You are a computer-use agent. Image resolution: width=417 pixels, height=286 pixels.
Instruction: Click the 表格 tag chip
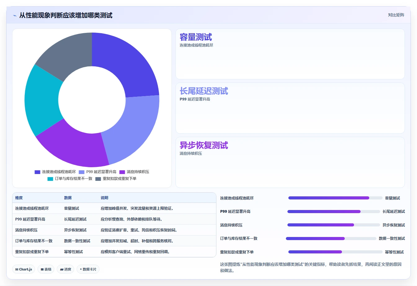coord(46,269)
